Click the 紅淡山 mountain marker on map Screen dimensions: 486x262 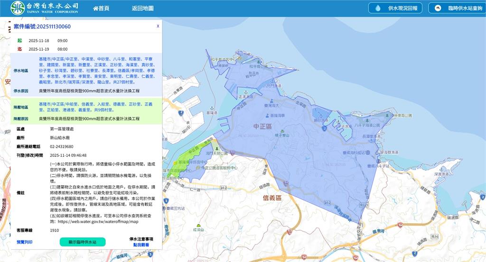point(194,226)
